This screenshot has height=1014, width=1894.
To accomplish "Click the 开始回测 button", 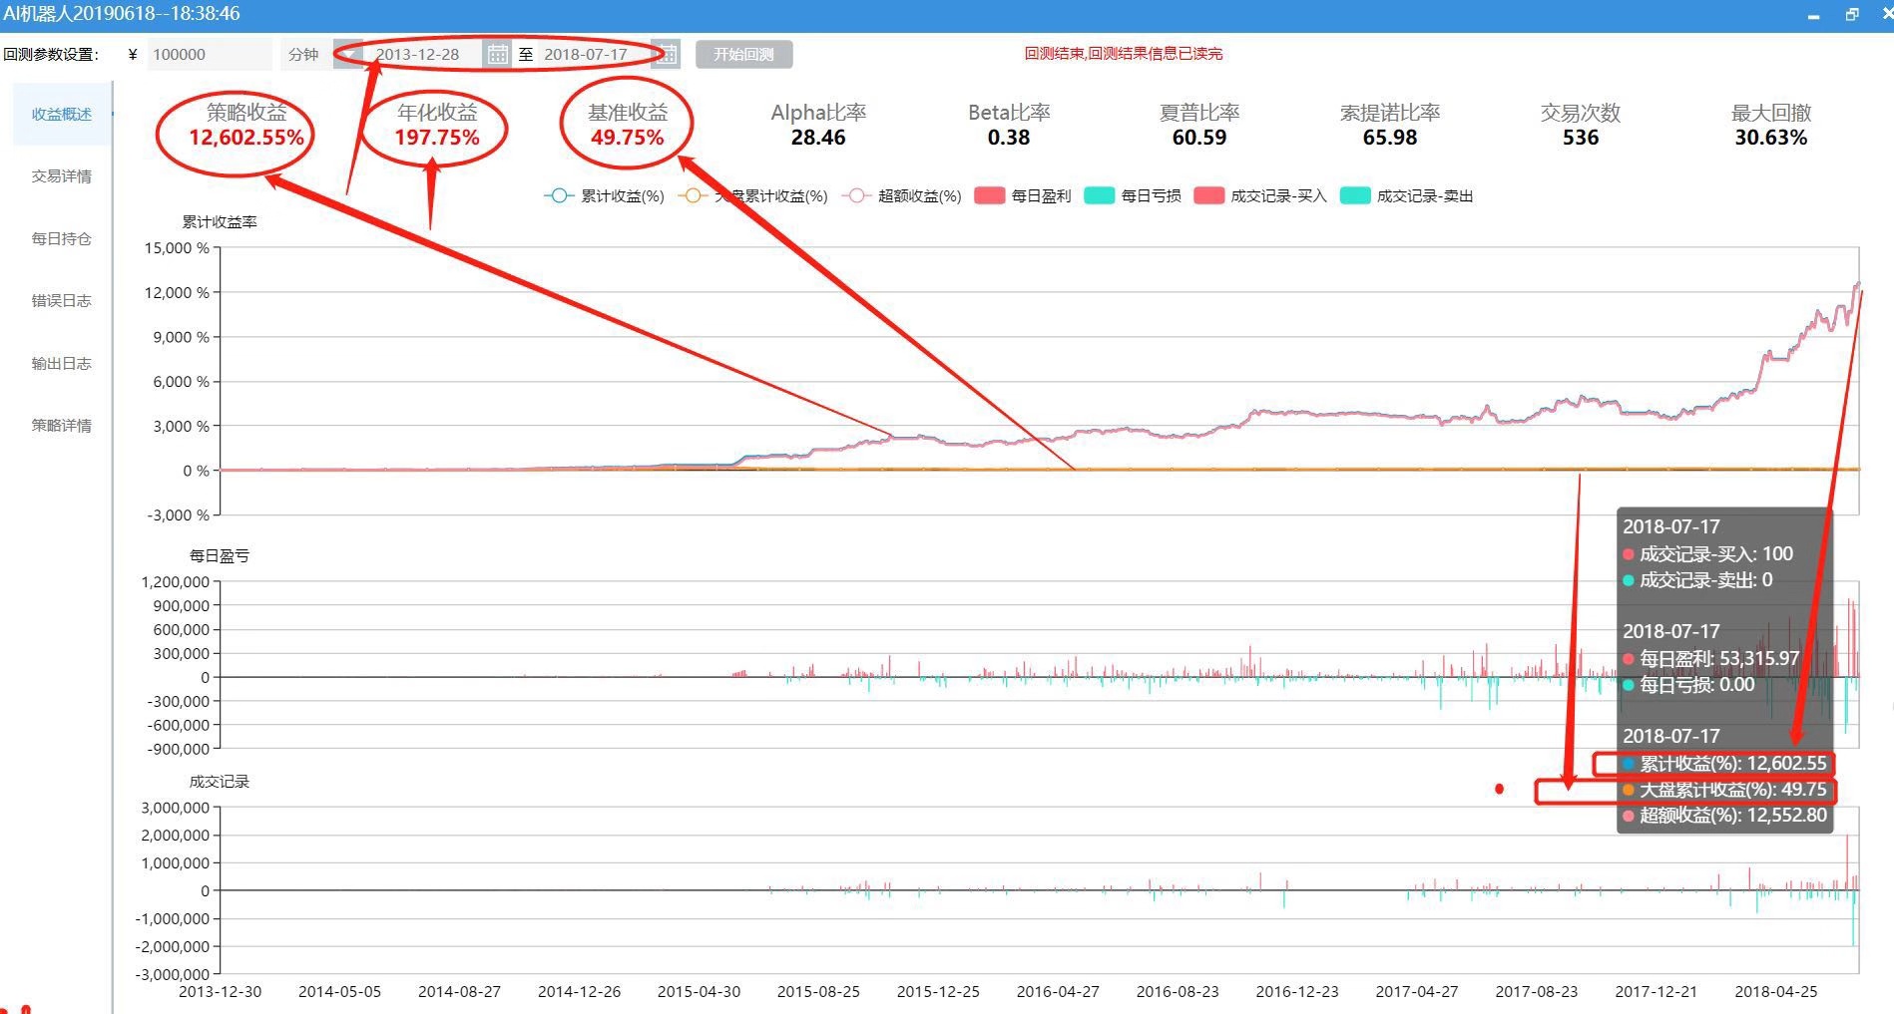I will point(743,54).
